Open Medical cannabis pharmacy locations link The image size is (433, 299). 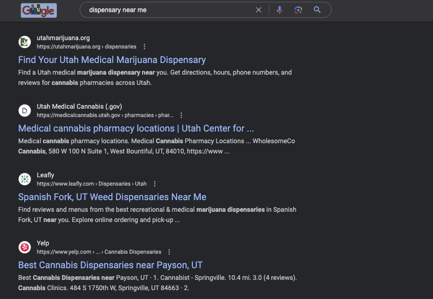click(136, 128)
